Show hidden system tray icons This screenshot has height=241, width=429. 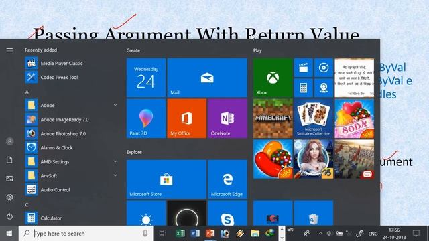click(320, 234)
